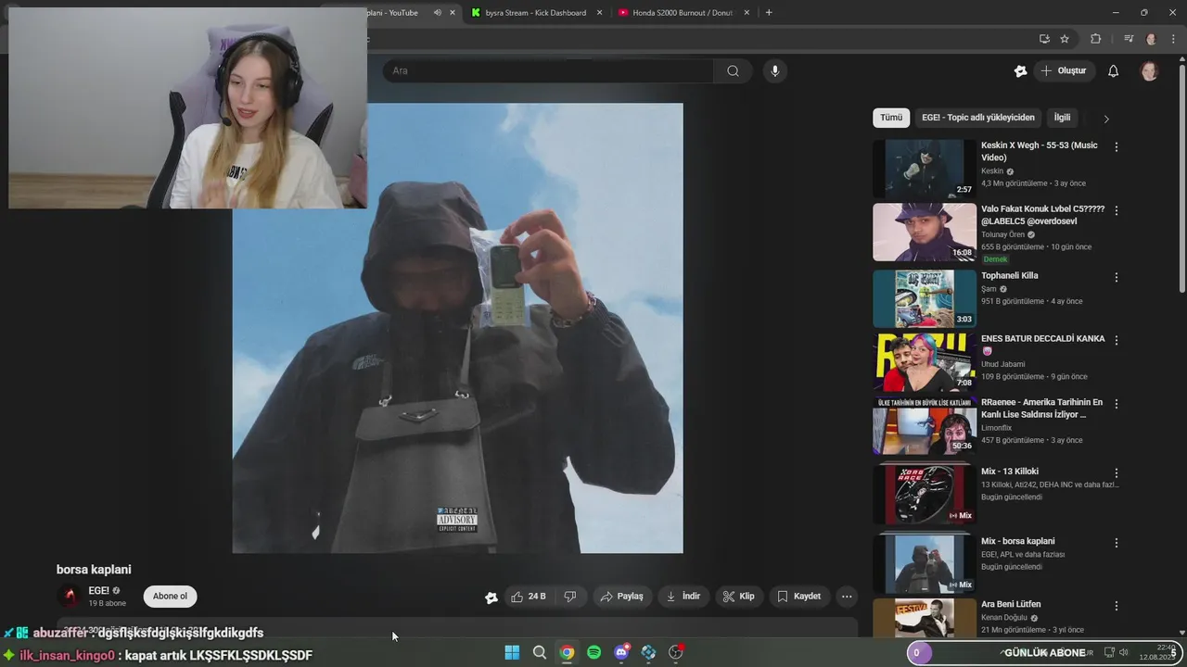
Task: Bookmark page with star icon
Action: pyautogui.click(x=1065, y=39)
